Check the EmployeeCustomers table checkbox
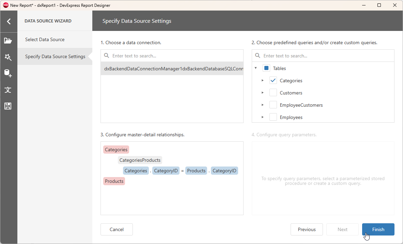This screenshot has width=403, height=244. click(x=273, y=105)
